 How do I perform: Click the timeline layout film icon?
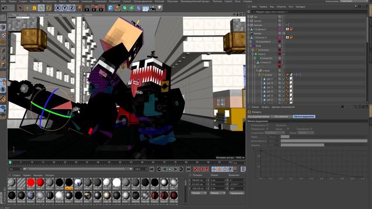tap(243, 169)
